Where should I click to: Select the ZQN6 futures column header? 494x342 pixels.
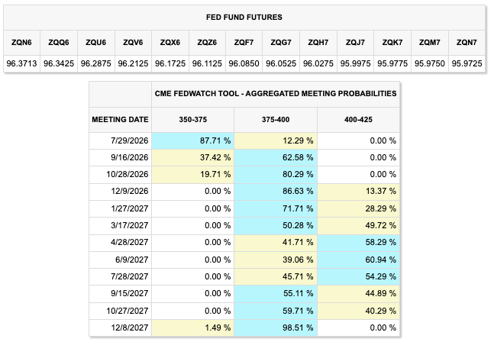[x=21, y=43]
